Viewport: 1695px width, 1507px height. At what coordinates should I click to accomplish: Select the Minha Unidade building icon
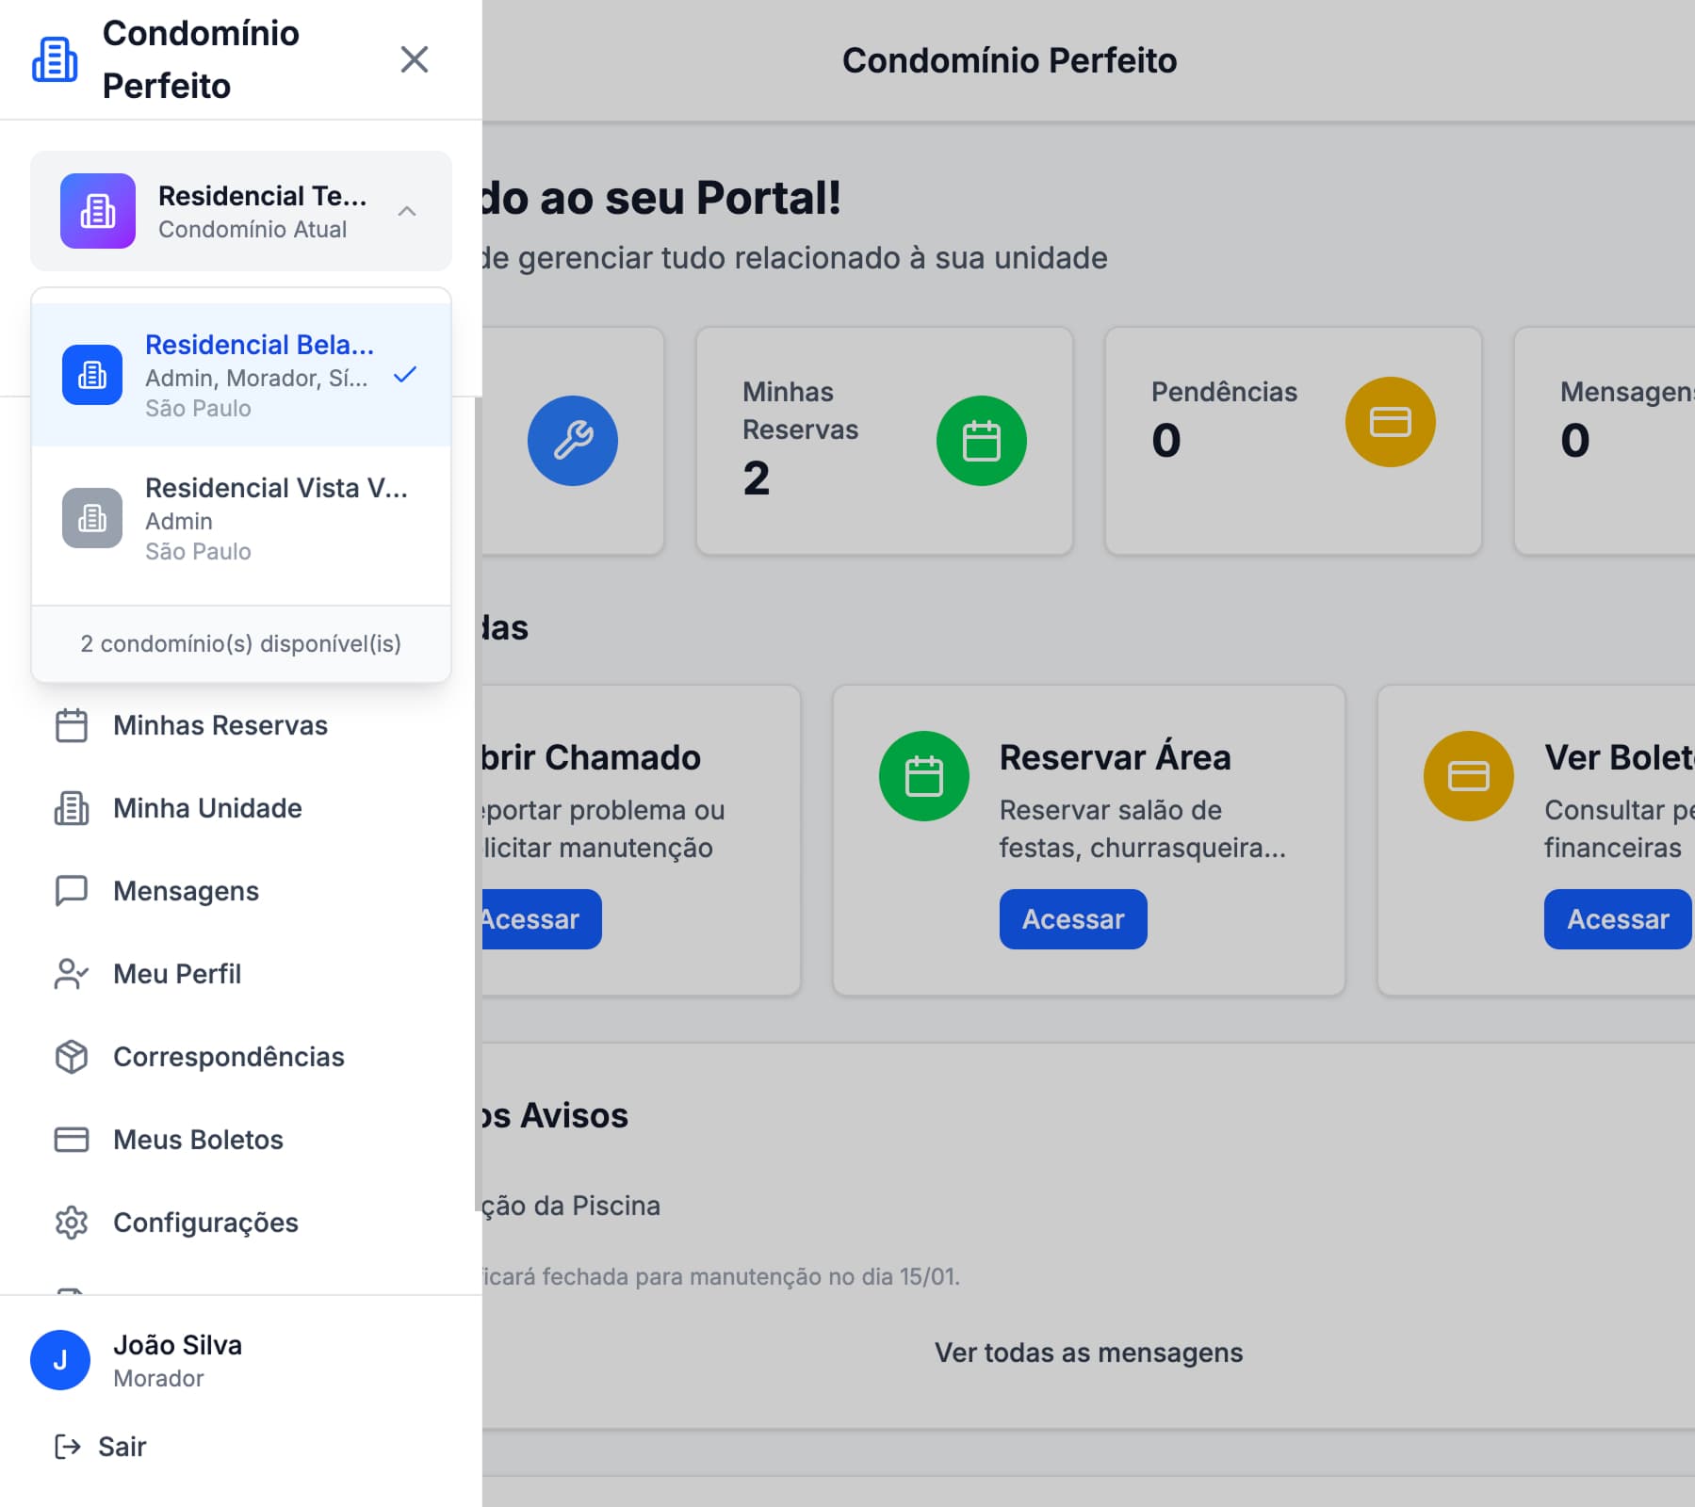point(69,808)
